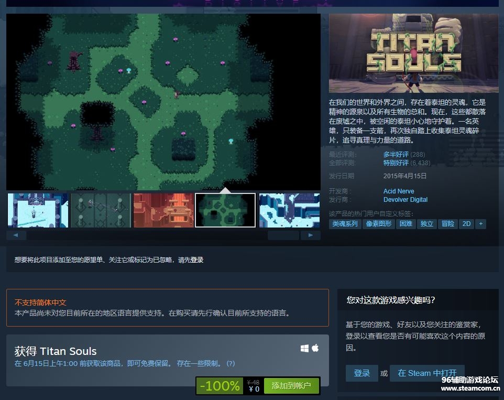Image resolution: width=504 pixels, height=400 pixels.
Task: Select the orange temple screenshot thumbnail
Action: [163, 210]
